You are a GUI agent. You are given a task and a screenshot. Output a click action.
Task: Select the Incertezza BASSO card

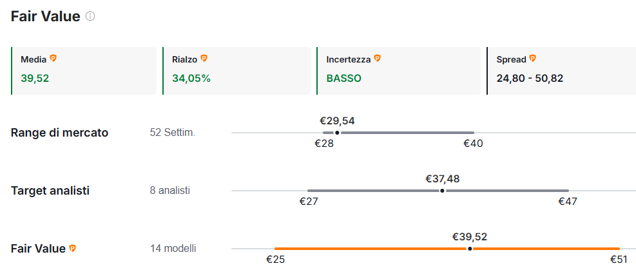coord(398,71)
